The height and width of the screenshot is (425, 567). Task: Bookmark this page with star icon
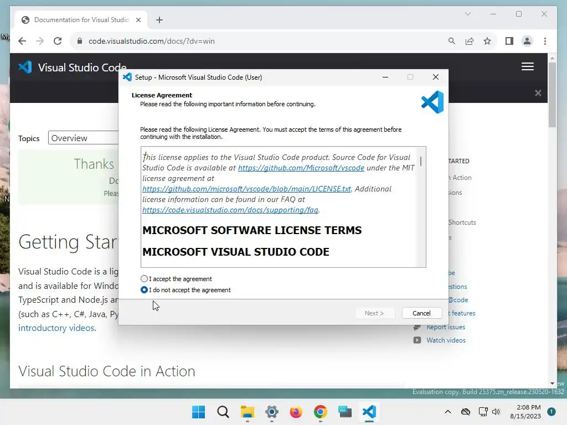487,41
